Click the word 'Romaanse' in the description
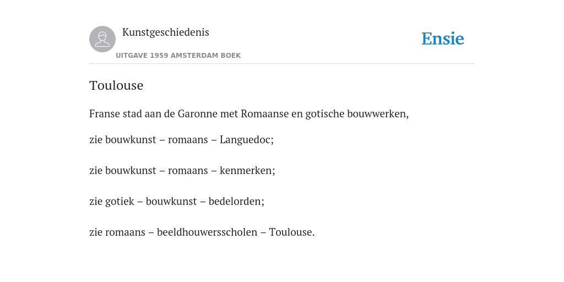 pyautogui.click(x=265, y=114)
